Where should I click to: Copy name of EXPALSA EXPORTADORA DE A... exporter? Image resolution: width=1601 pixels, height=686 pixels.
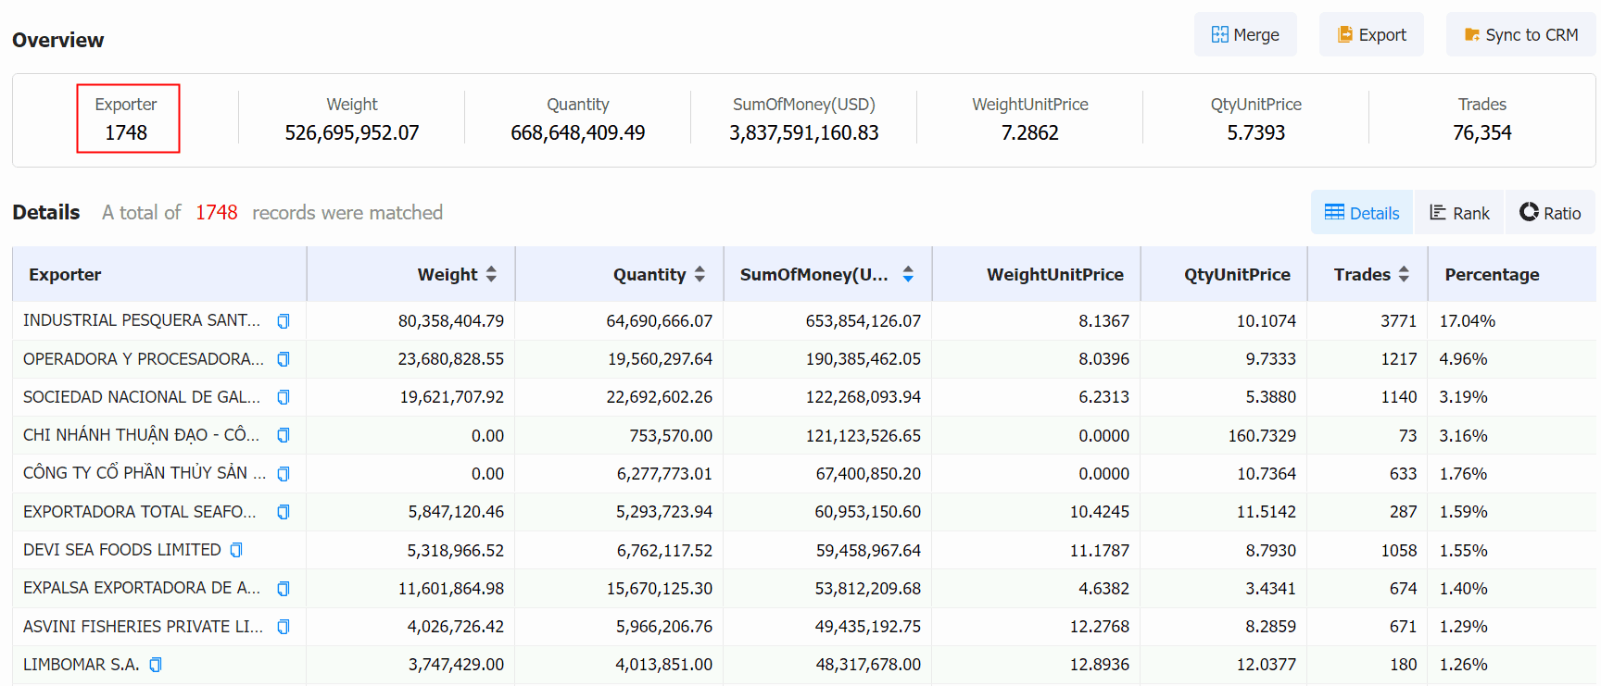click(x=284, y=589)
